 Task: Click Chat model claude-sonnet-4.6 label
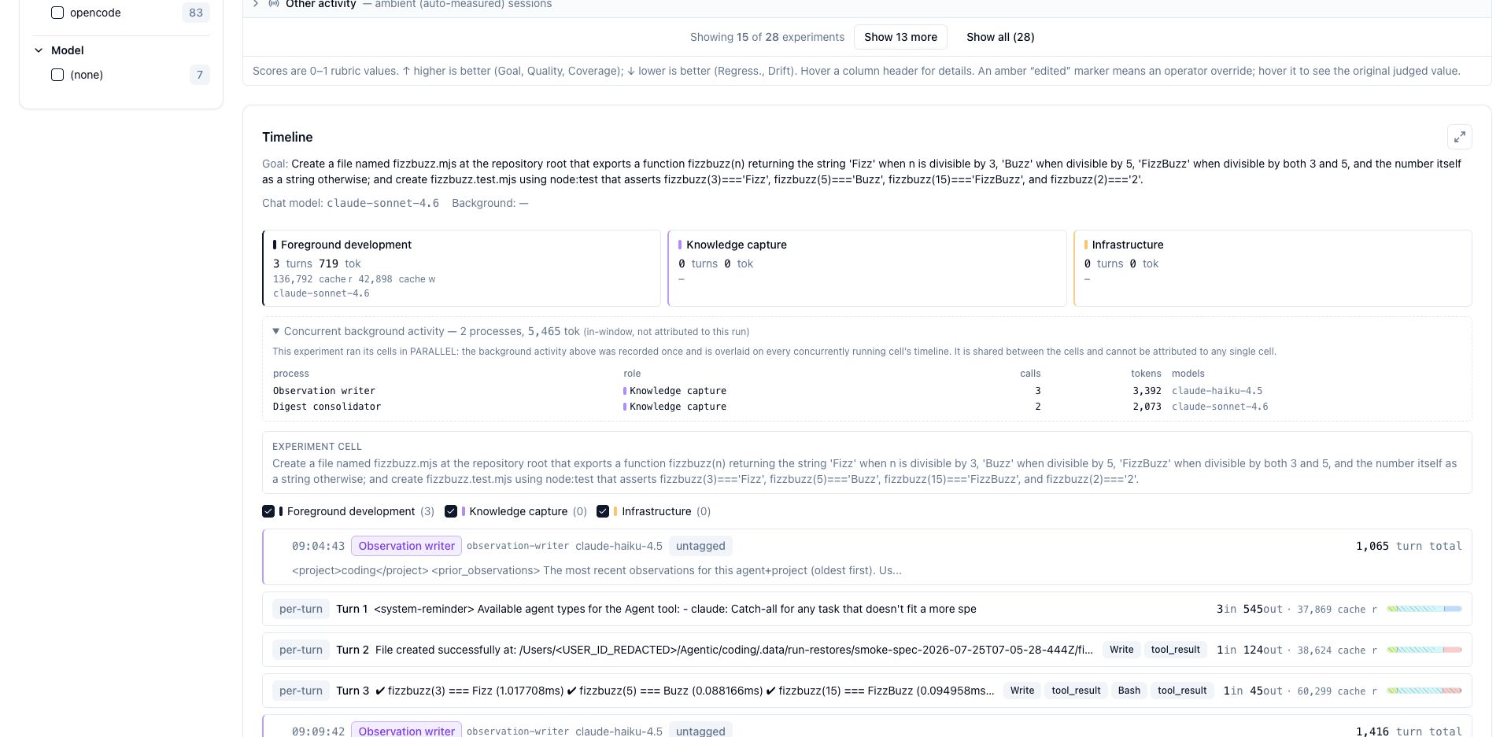351,203
